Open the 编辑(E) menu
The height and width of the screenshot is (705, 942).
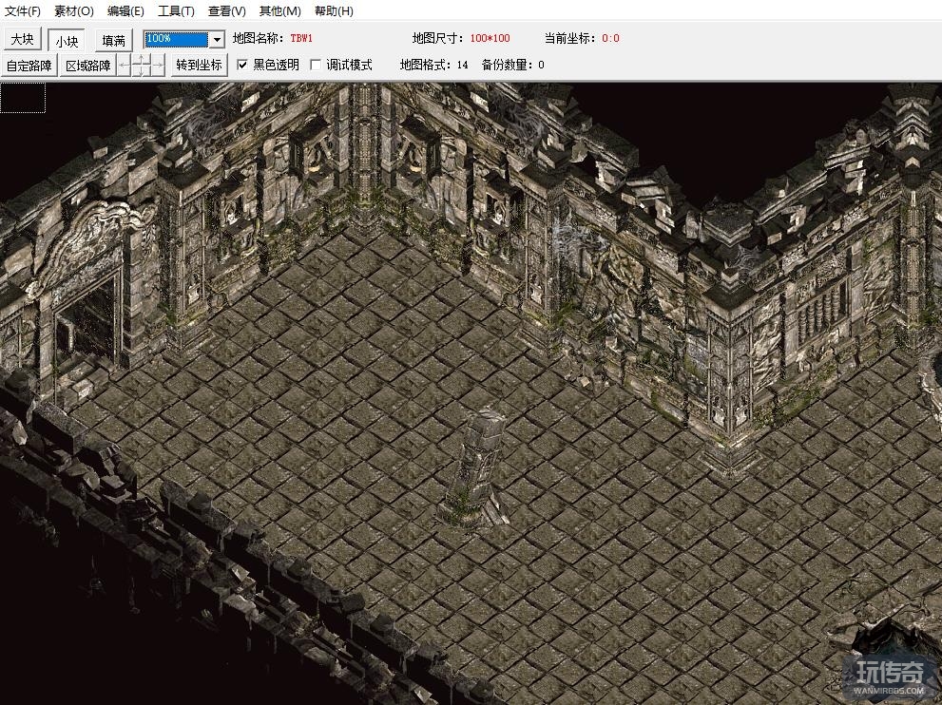125,10
